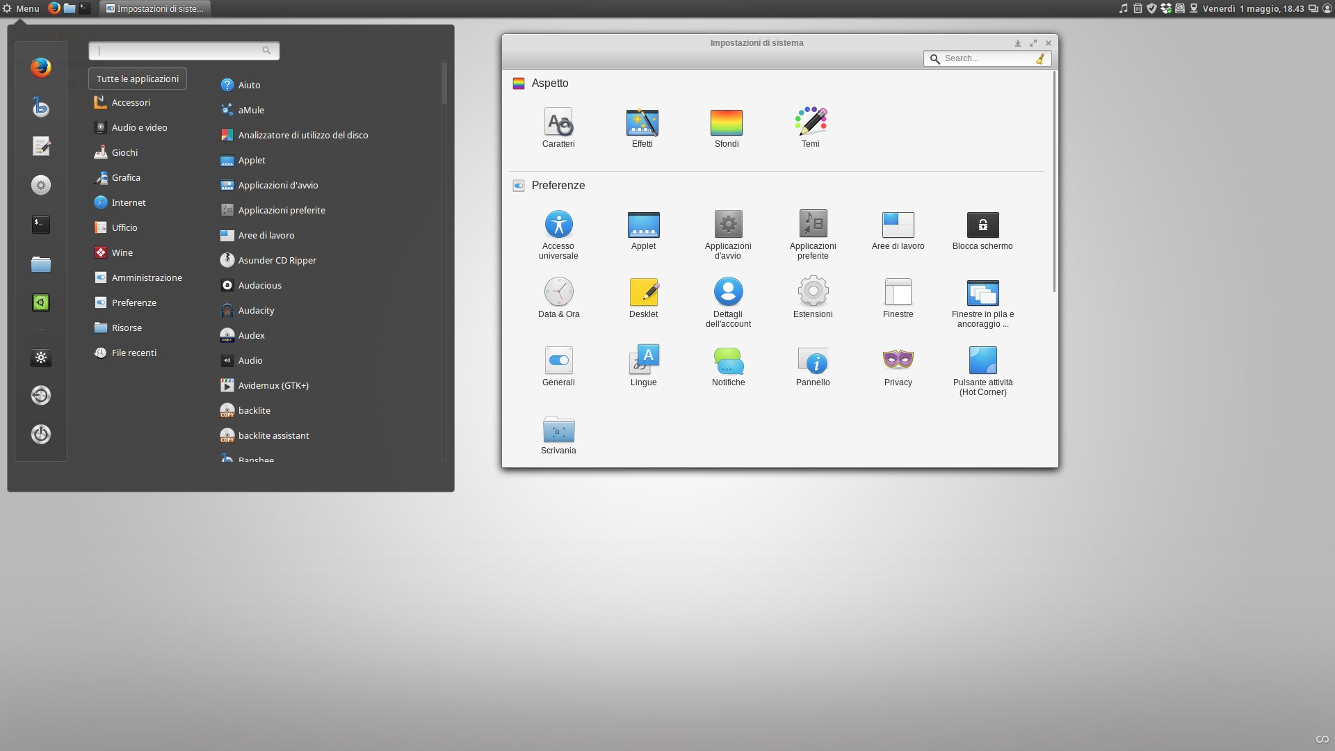
Task: Select Audio e video category
Action: coord(138,127)
